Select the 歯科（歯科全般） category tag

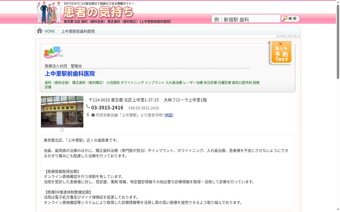pyautogui.click(x=58, y=83)
